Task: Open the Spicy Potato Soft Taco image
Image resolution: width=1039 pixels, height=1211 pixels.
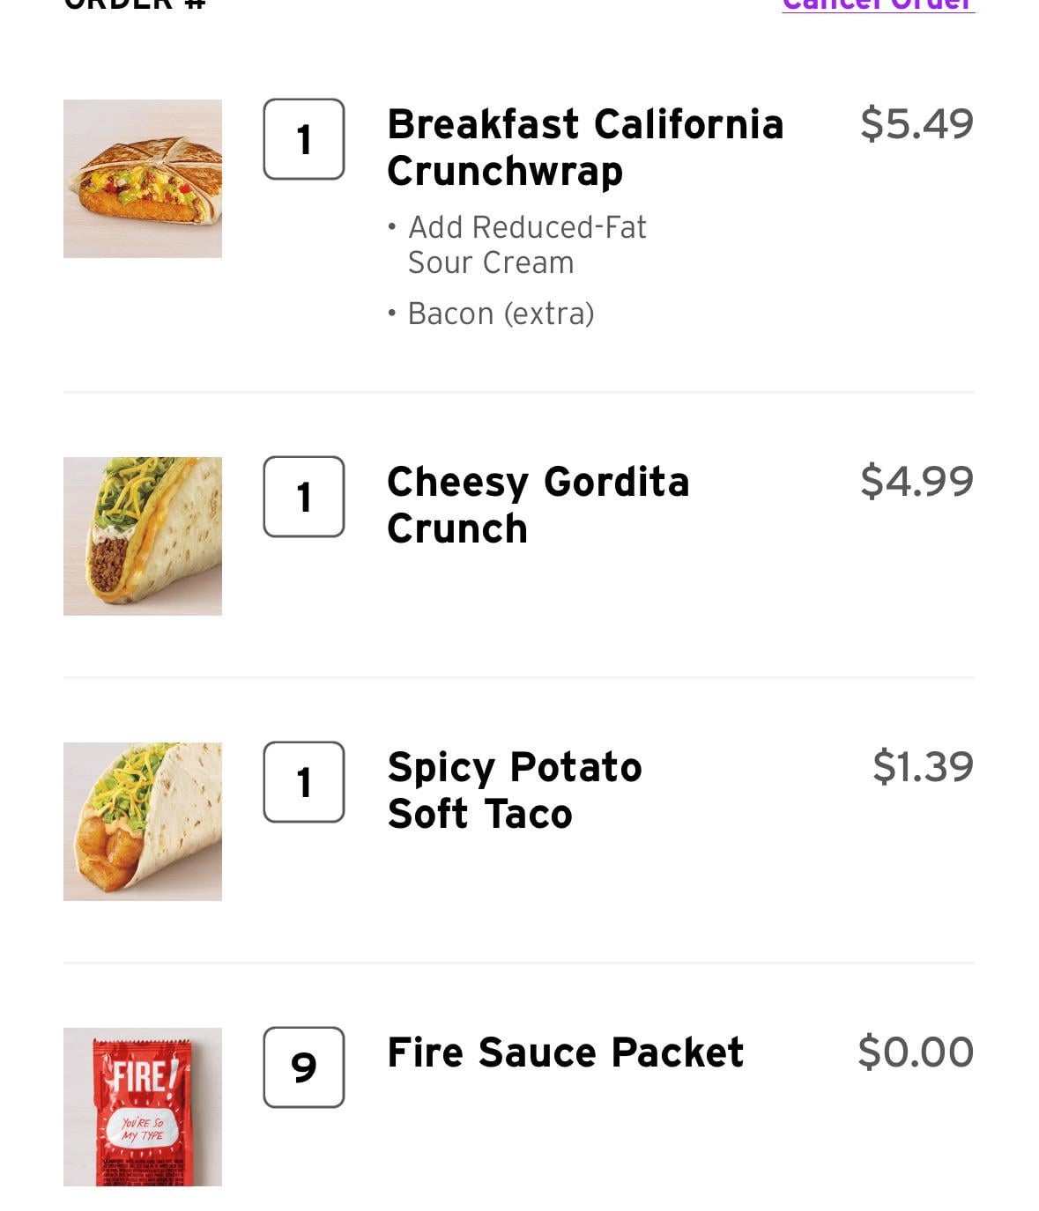Action: [143, 822]
